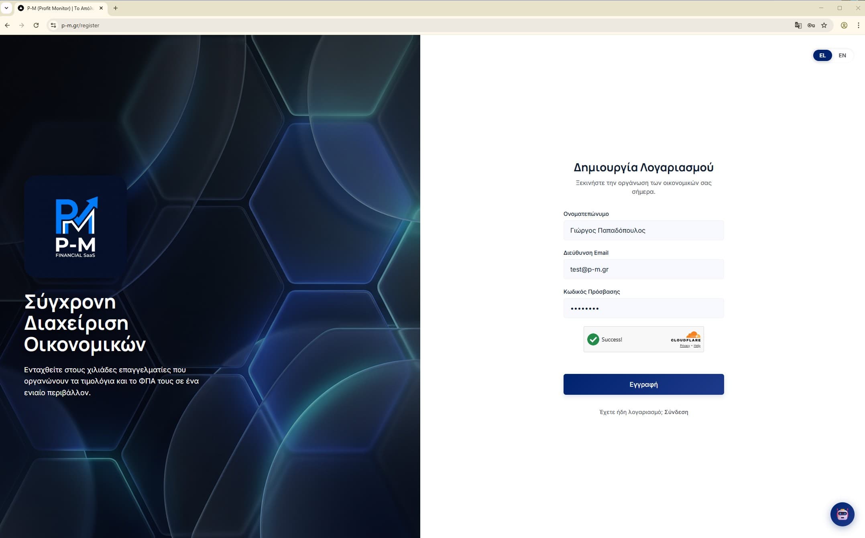This screenshot has width=865, height=538.
Task: Follow the Σύνδεση login link
Action: (676, 412)
